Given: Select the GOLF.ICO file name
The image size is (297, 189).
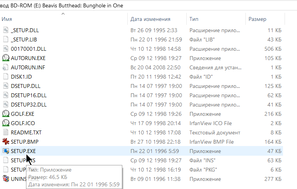Looking at the screenshot, I should [x=23, y=123].
